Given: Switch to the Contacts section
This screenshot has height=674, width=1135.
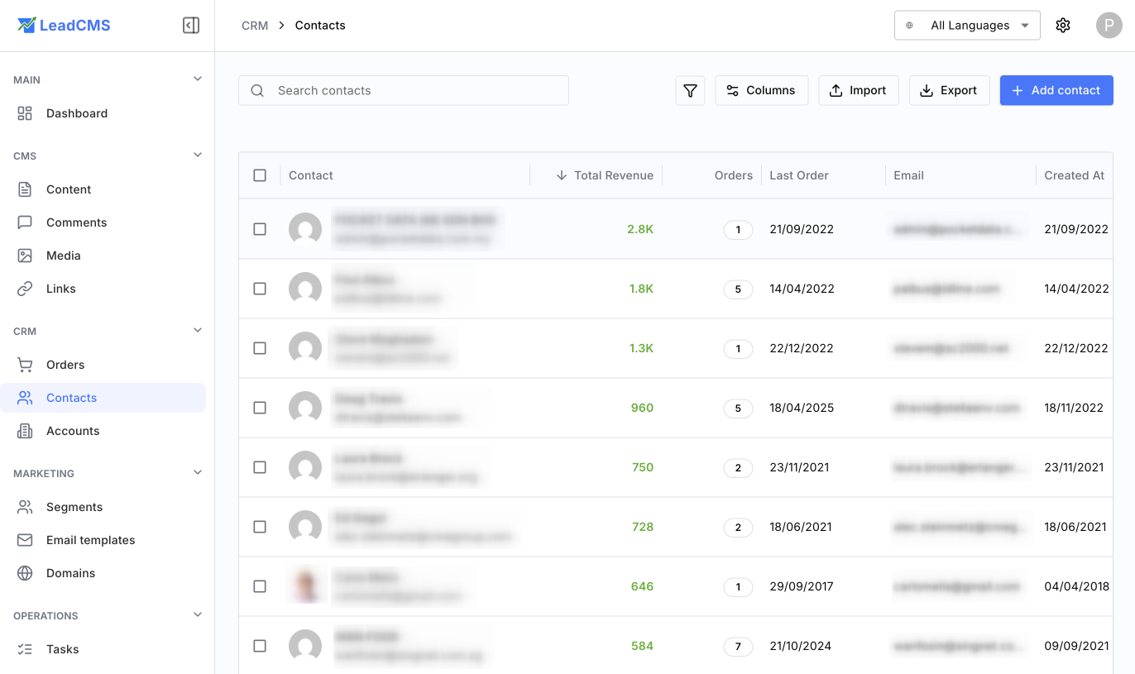Looking at the screenshot, I should click(x=71, y=397).
